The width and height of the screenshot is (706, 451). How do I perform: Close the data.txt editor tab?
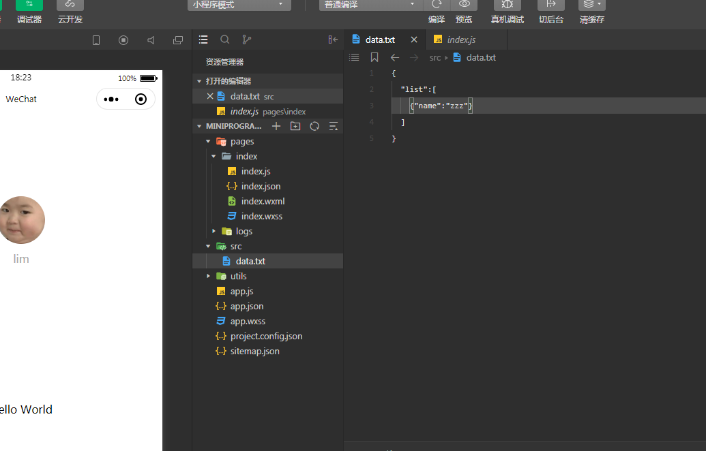pyautogui.click(x=414, y=40)
